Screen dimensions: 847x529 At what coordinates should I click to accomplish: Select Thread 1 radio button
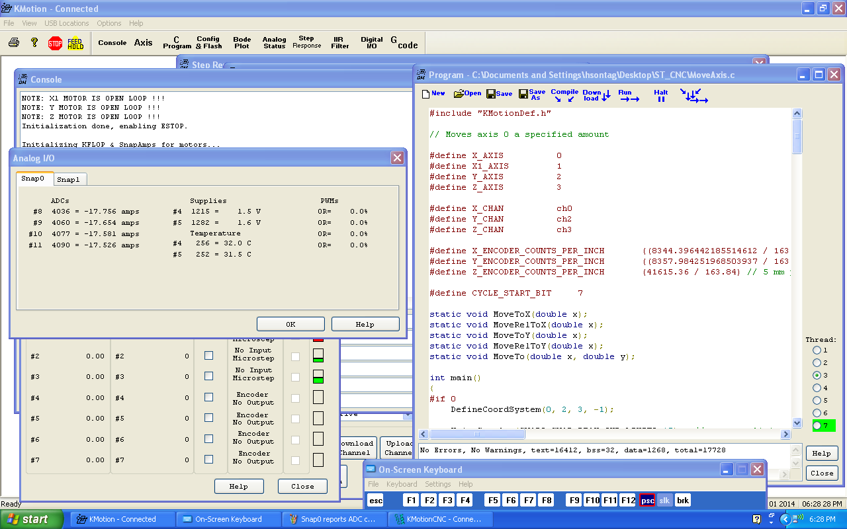817,350
